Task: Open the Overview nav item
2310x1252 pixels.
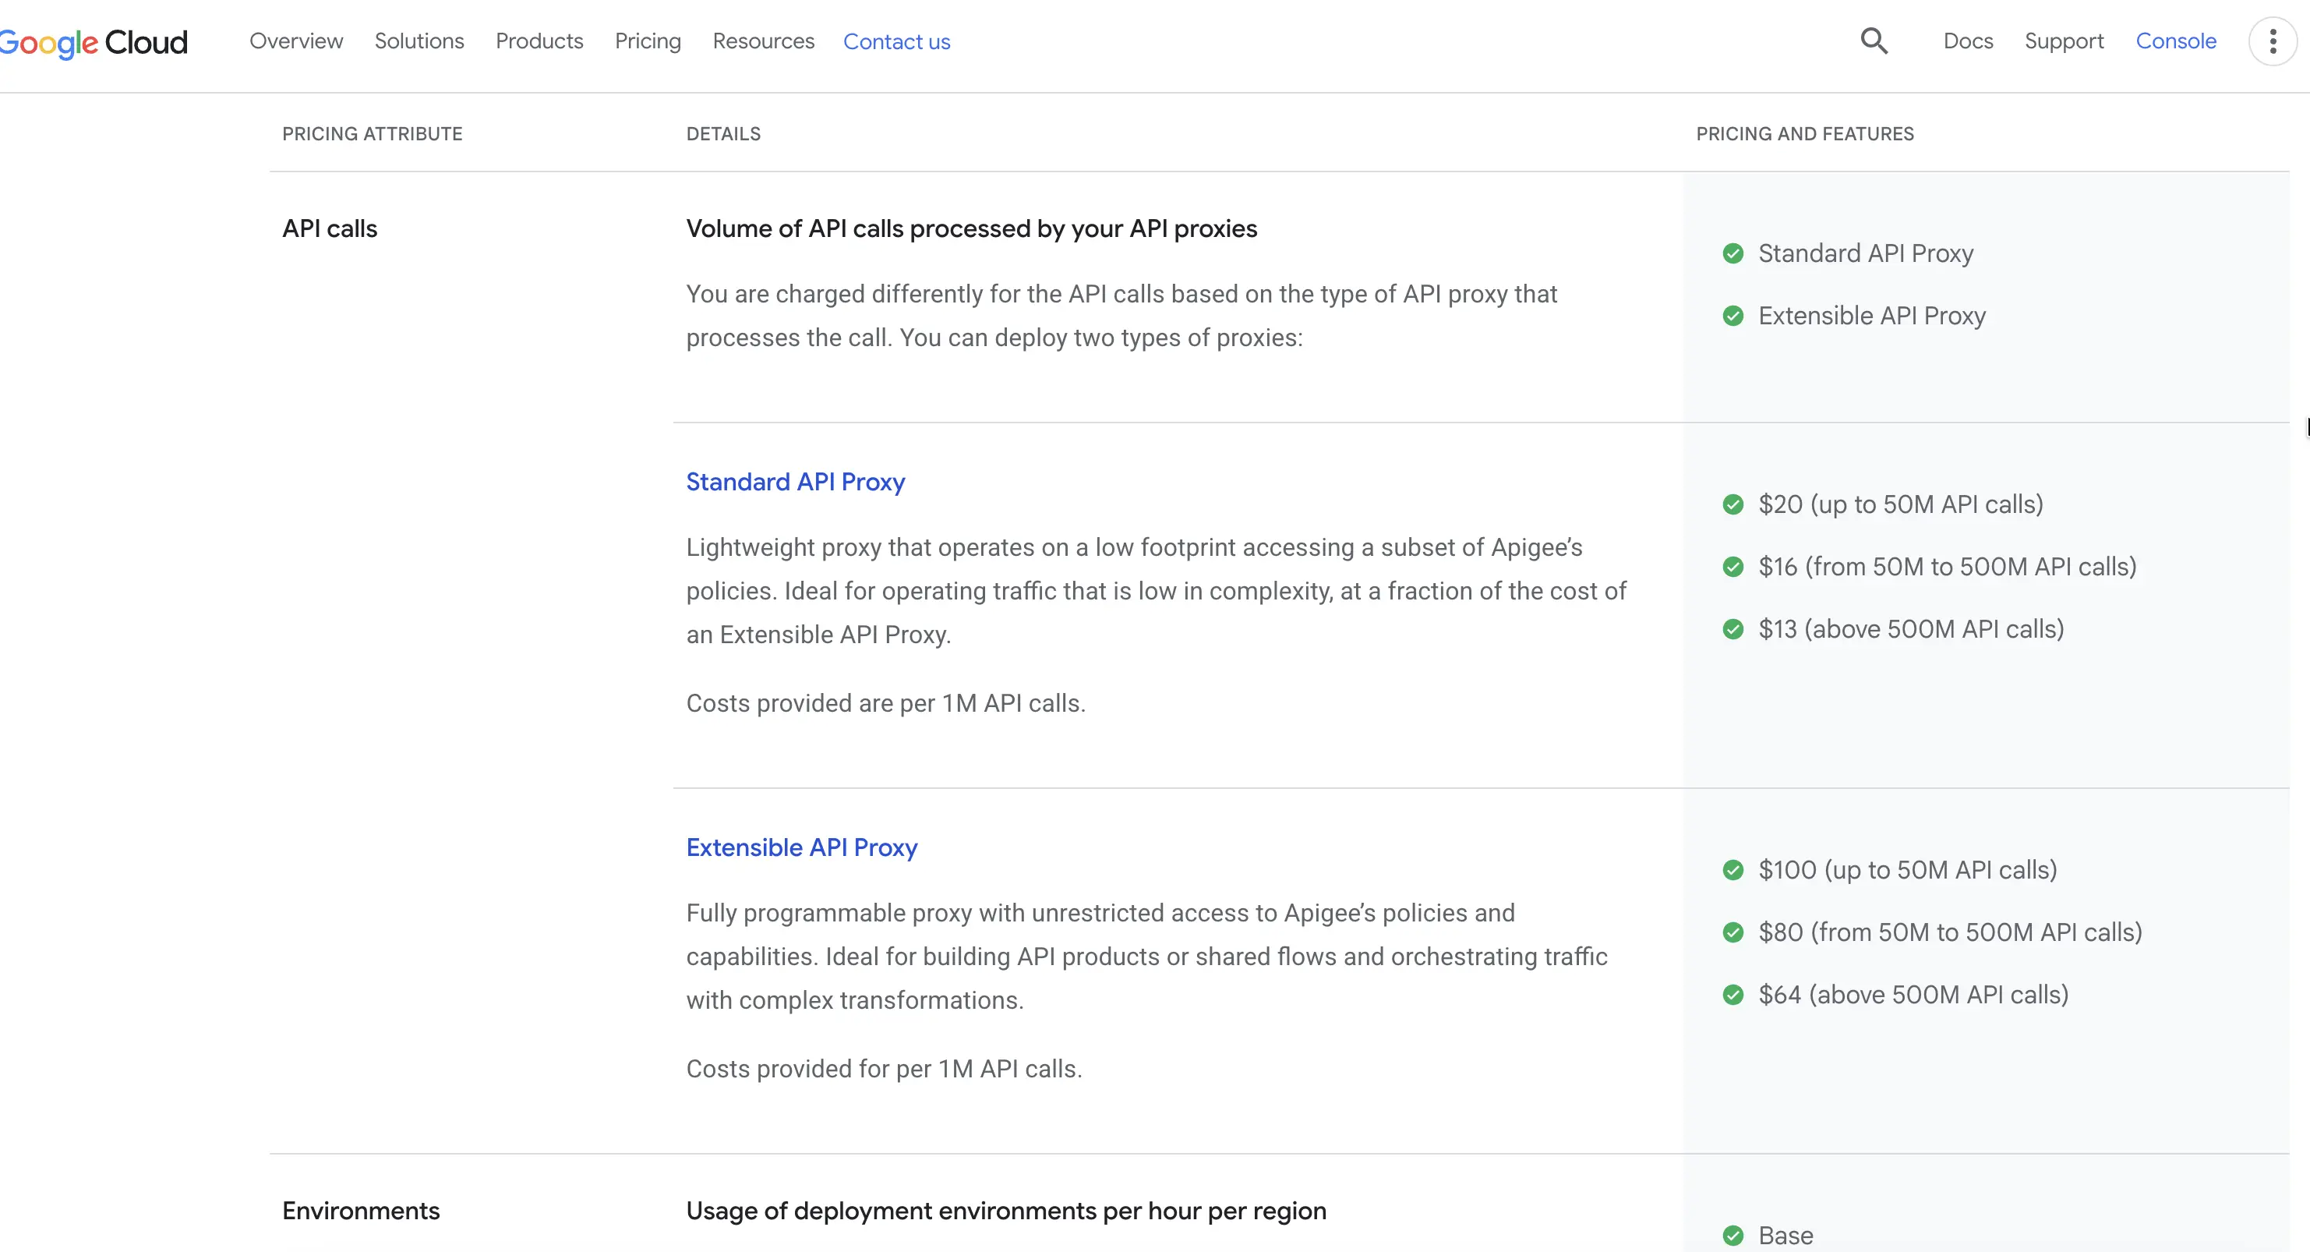Action: coord(296,41)
